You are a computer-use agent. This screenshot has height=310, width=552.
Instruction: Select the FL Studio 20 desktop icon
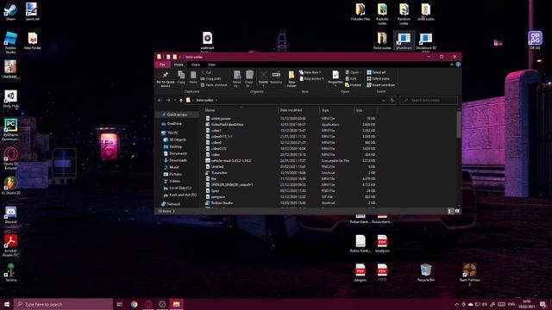point(11,186)
